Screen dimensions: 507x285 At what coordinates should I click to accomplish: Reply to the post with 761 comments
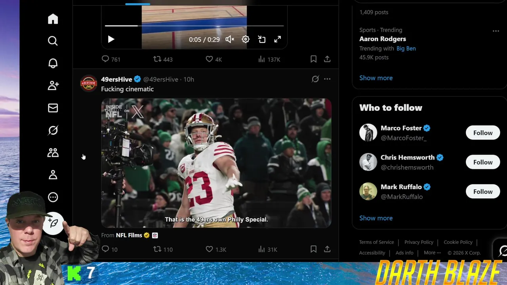(x=111, y=59)
